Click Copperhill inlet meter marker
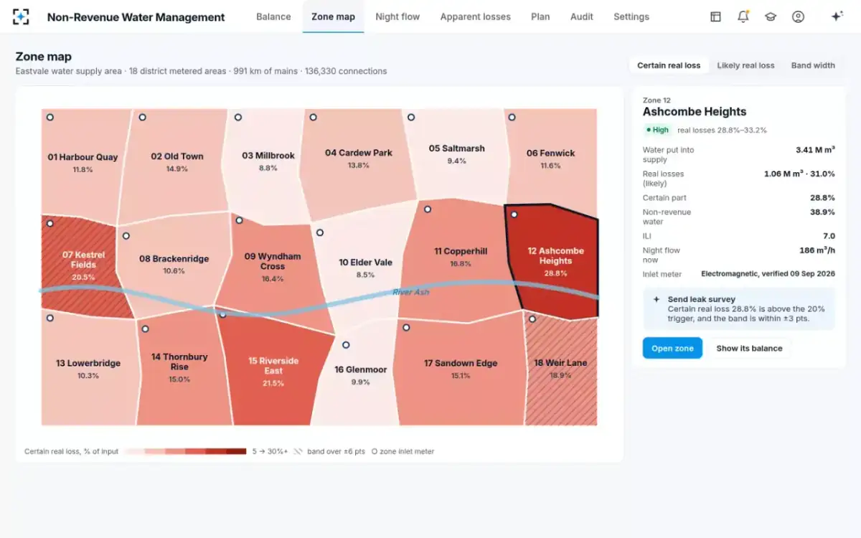 (428, 209)
